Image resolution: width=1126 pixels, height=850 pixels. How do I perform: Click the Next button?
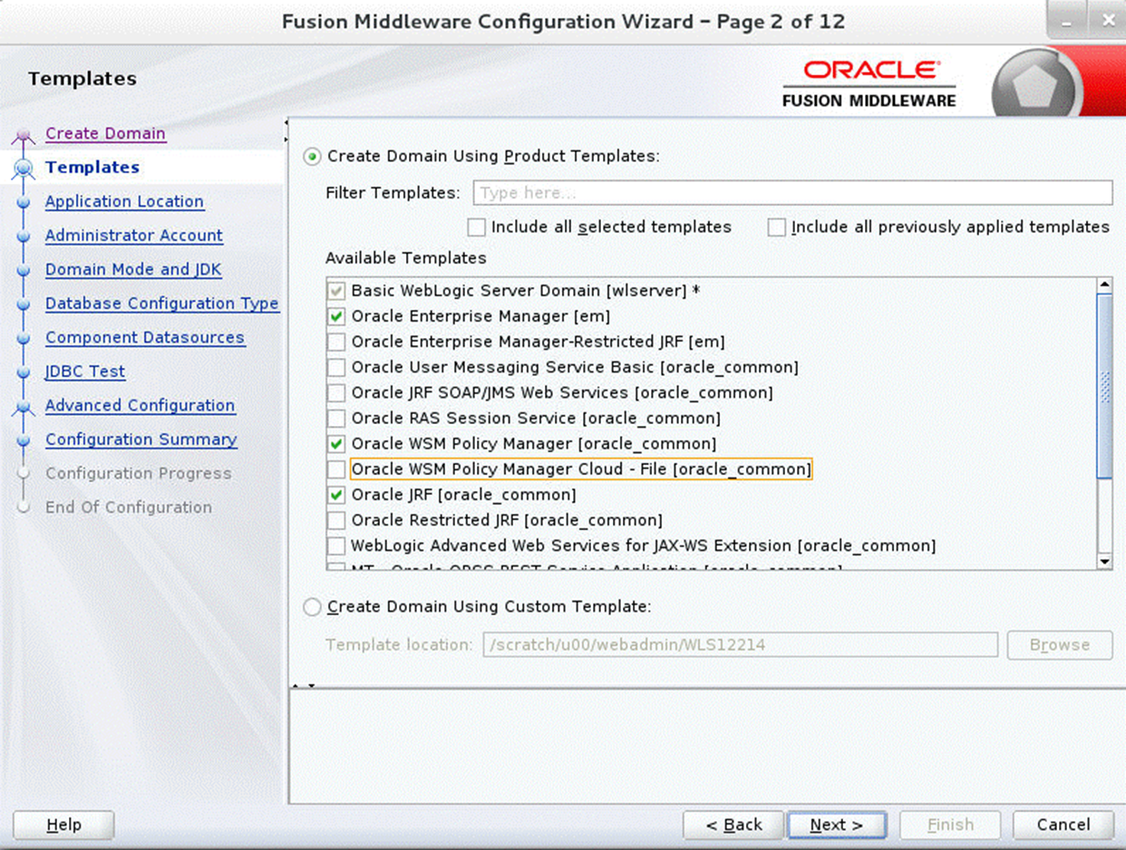837,825
